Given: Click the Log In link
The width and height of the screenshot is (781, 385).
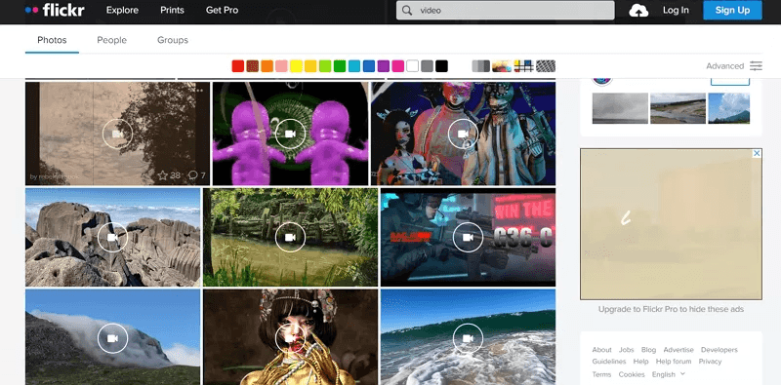Looking at the screenshot, I should (676, 10).
